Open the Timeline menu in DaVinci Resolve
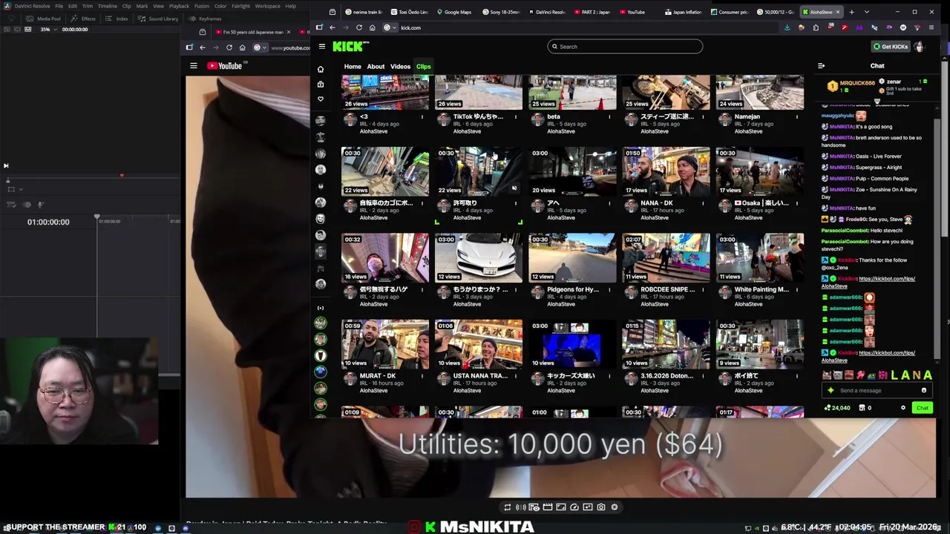 (x=107, y=6)
